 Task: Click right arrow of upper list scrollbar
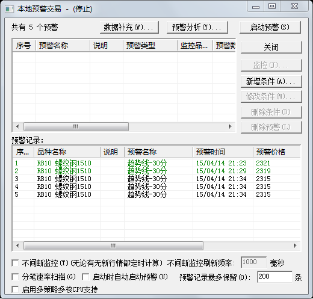click(231, 126)
